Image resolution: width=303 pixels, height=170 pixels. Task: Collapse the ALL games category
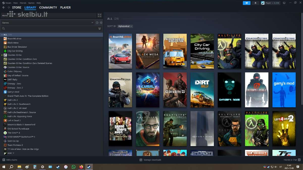2,35
